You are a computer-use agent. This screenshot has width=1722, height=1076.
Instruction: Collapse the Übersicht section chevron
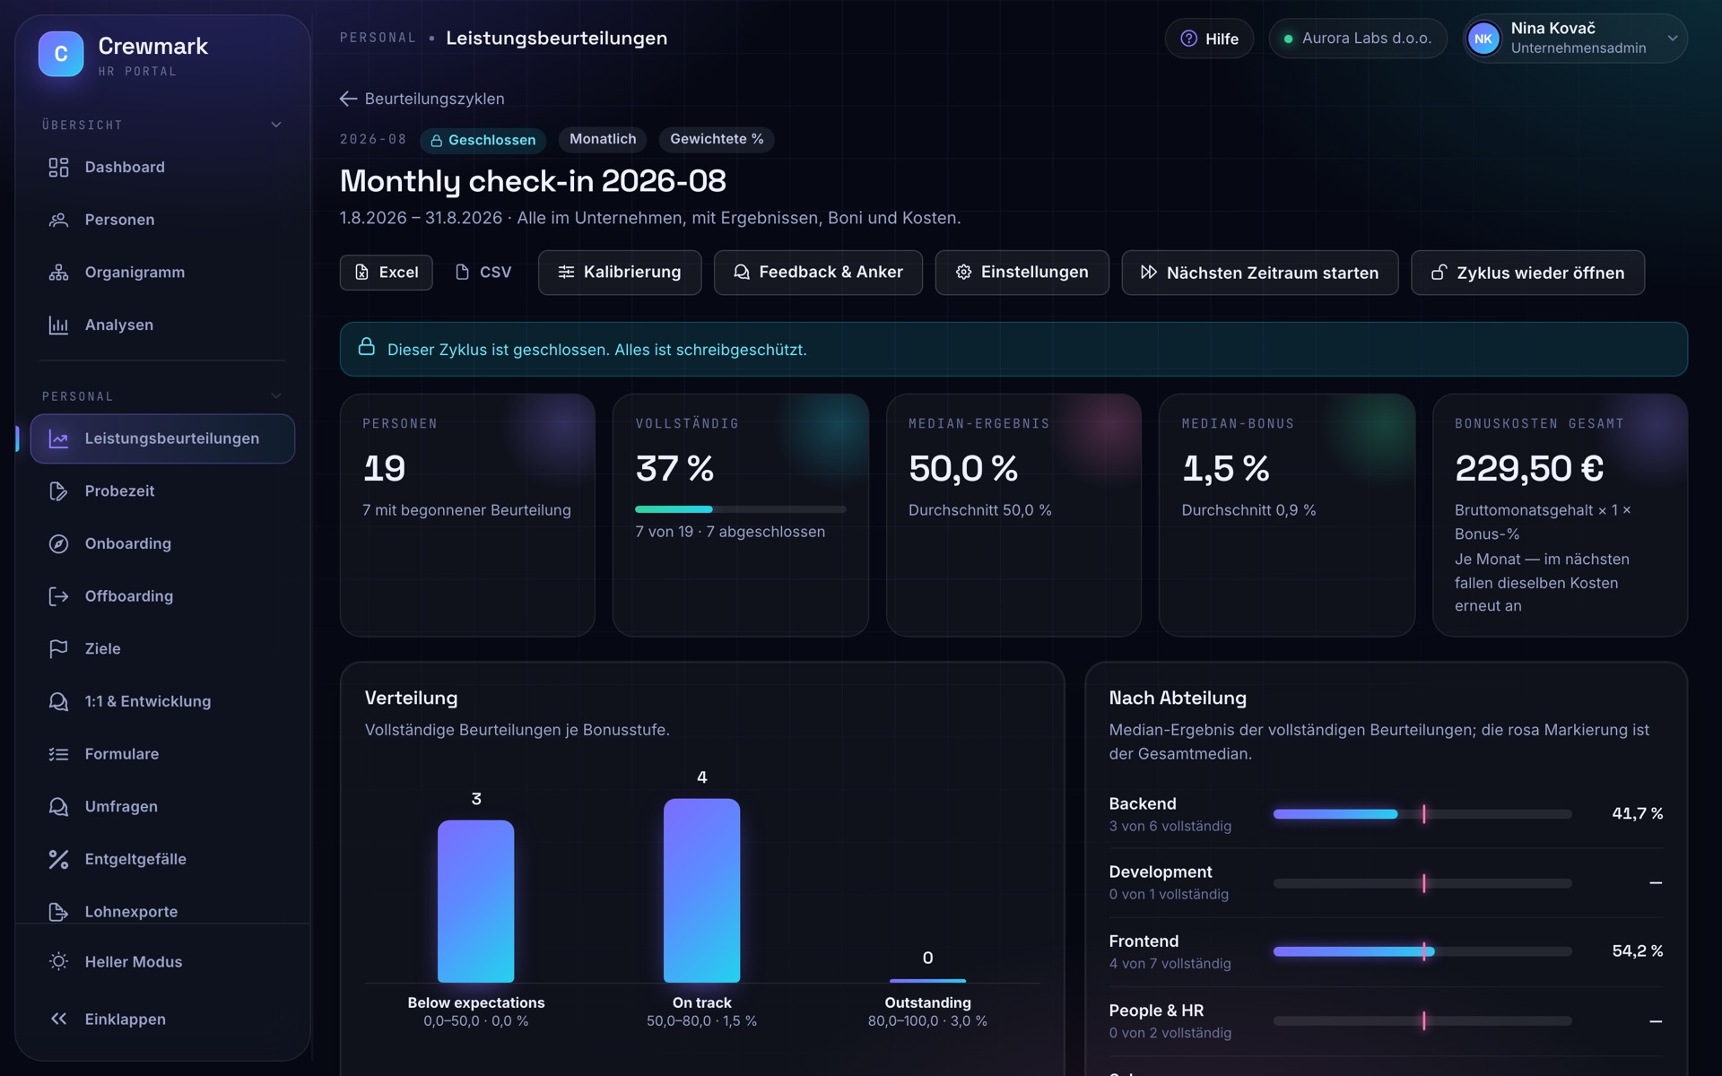click(276, 125)
